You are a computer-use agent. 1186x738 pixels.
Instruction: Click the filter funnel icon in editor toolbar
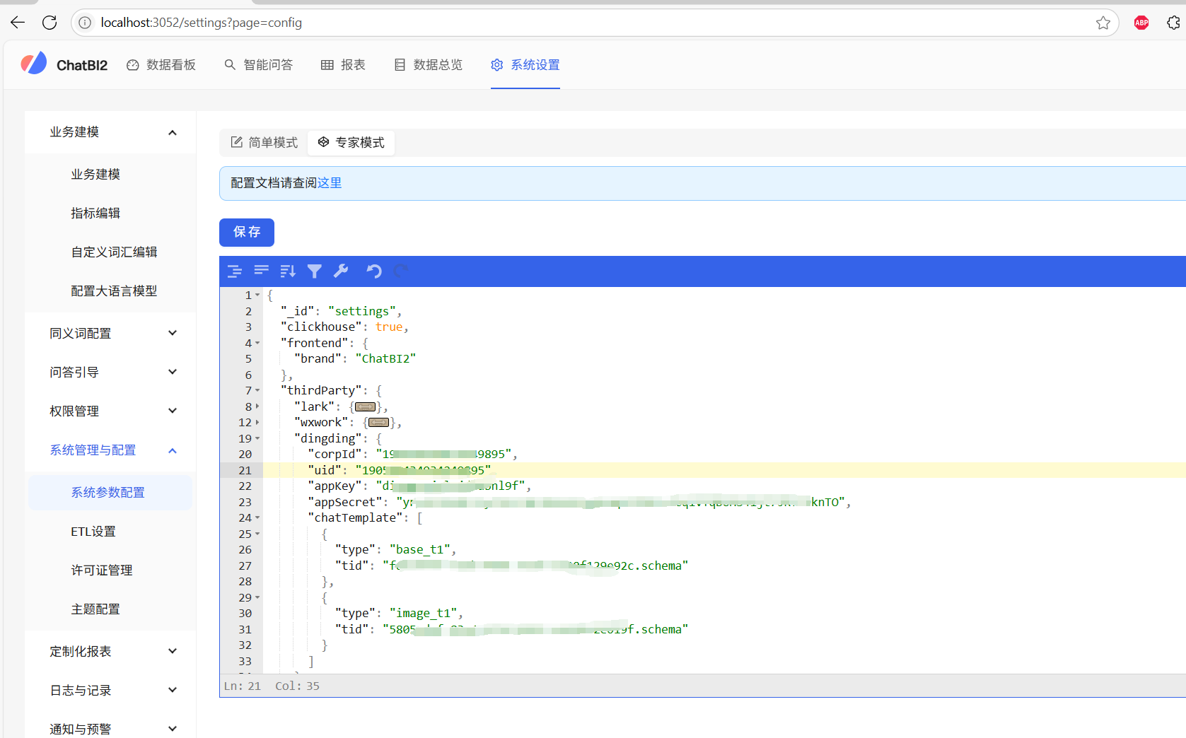coord(315,271)
